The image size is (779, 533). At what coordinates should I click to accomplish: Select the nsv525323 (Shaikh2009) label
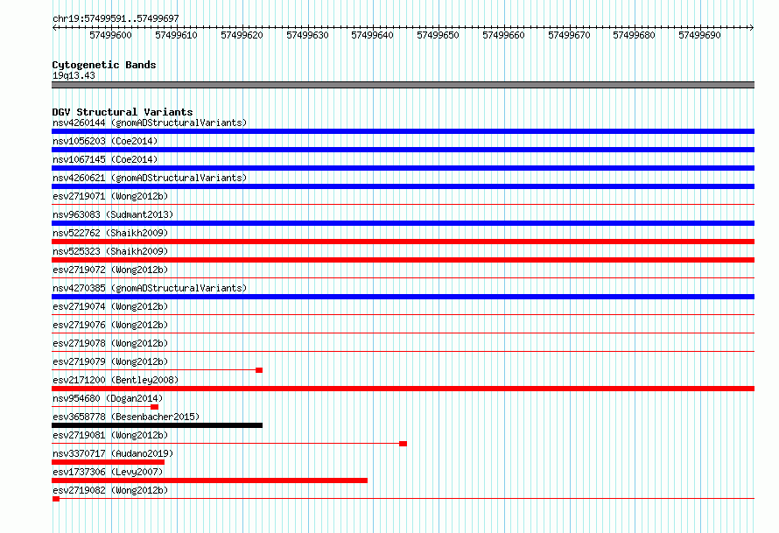[x=110, y=251]
